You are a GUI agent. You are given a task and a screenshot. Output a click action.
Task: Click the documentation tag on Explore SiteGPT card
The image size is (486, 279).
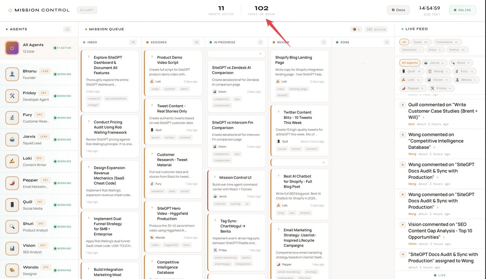click(116, 98)
